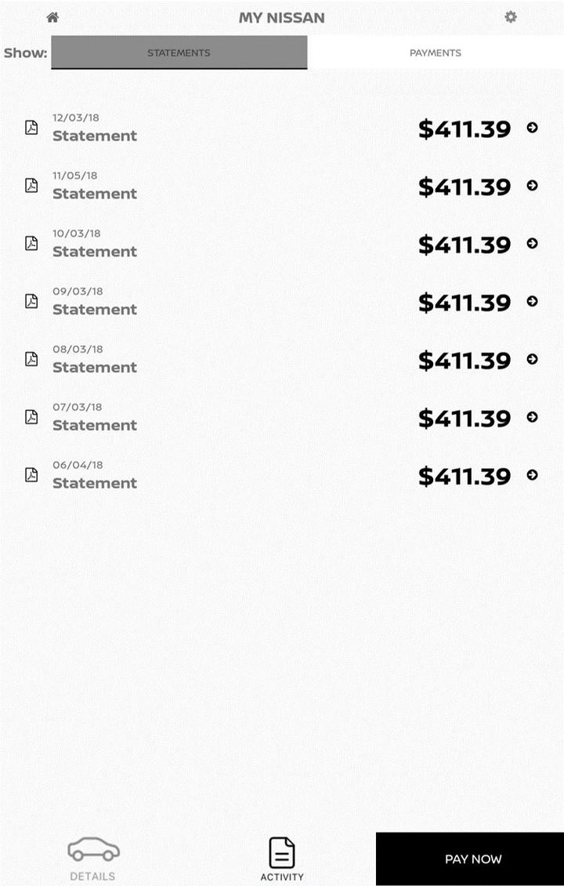Open the Details car tab

pos(93,859)
